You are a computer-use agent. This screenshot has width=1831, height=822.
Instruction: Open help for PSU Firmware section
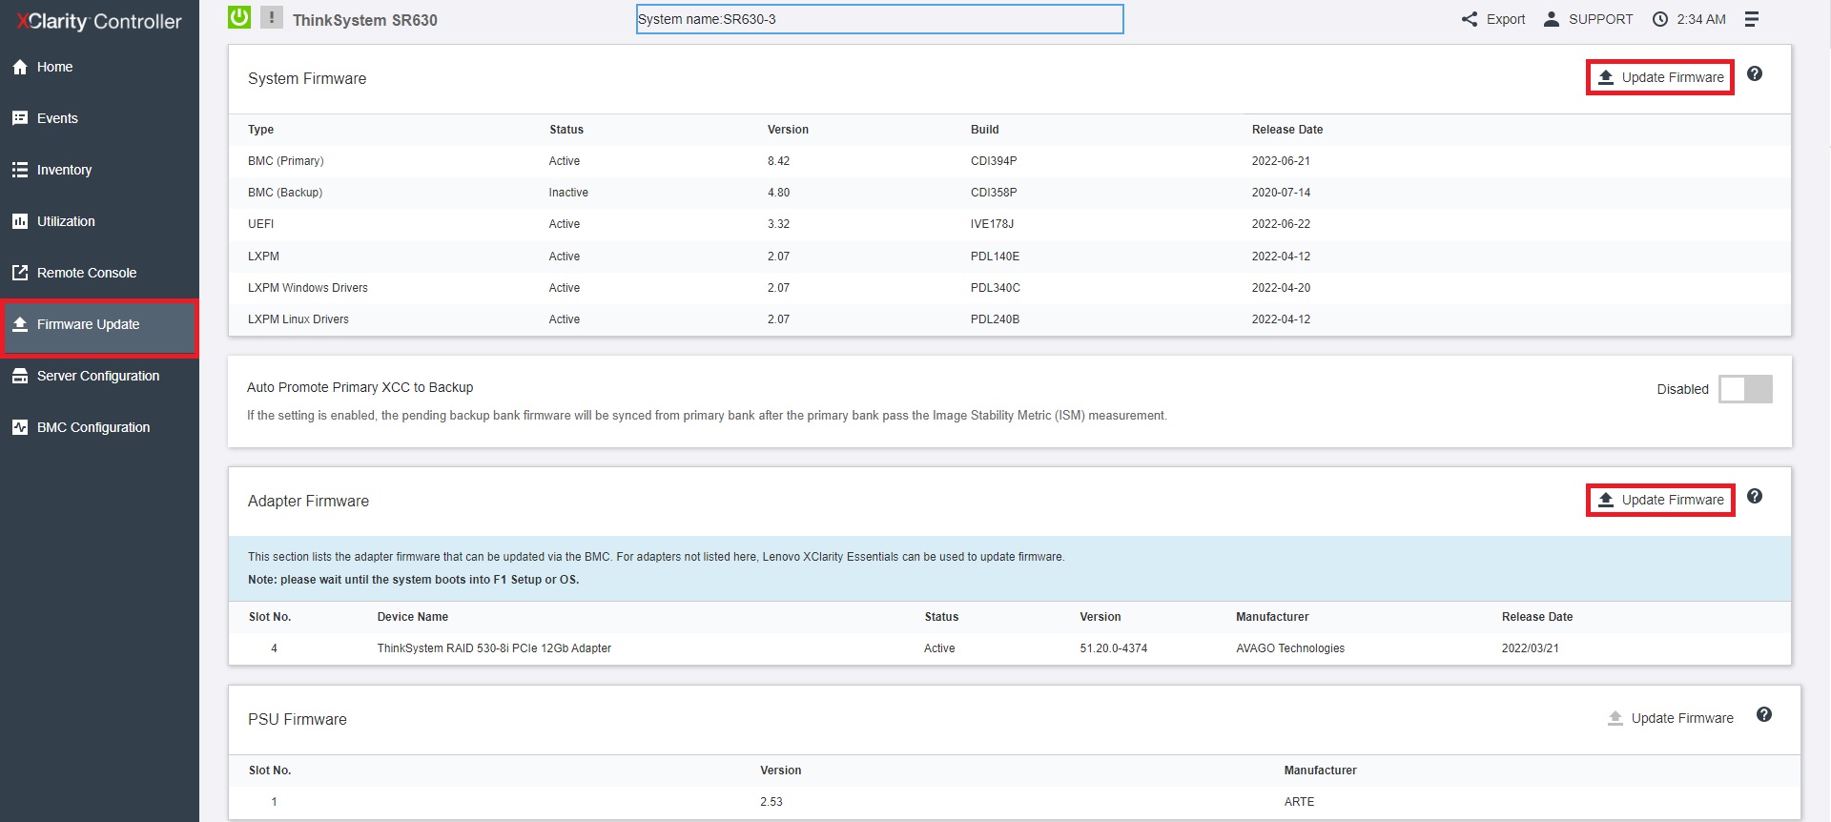(1764, 715)
